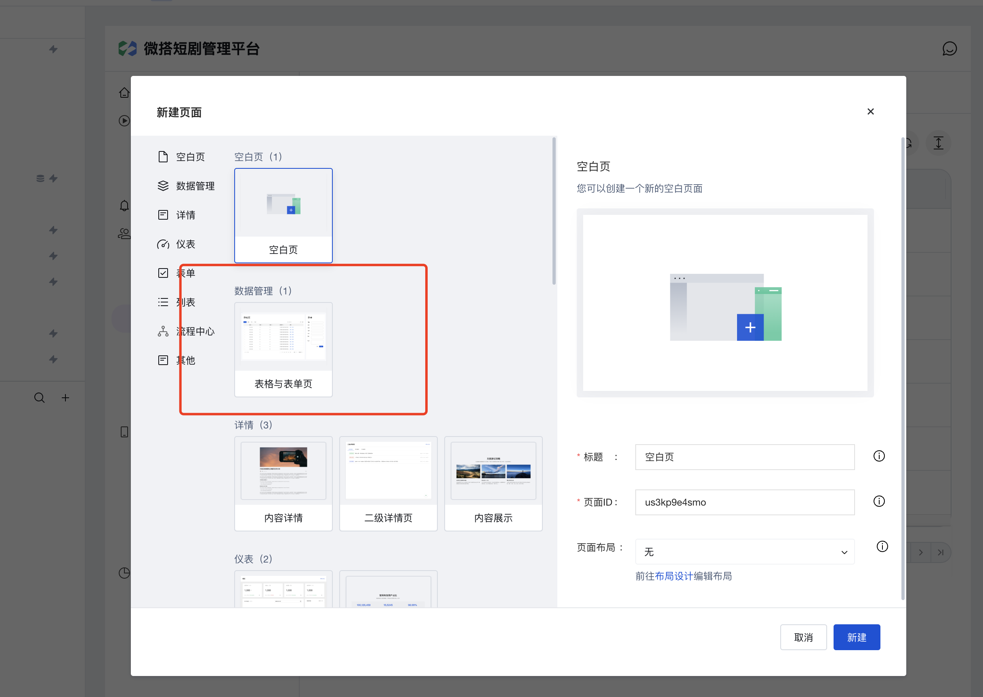Click the info icon beside 页面ID field
983x697 pixels.
point(879,501)
